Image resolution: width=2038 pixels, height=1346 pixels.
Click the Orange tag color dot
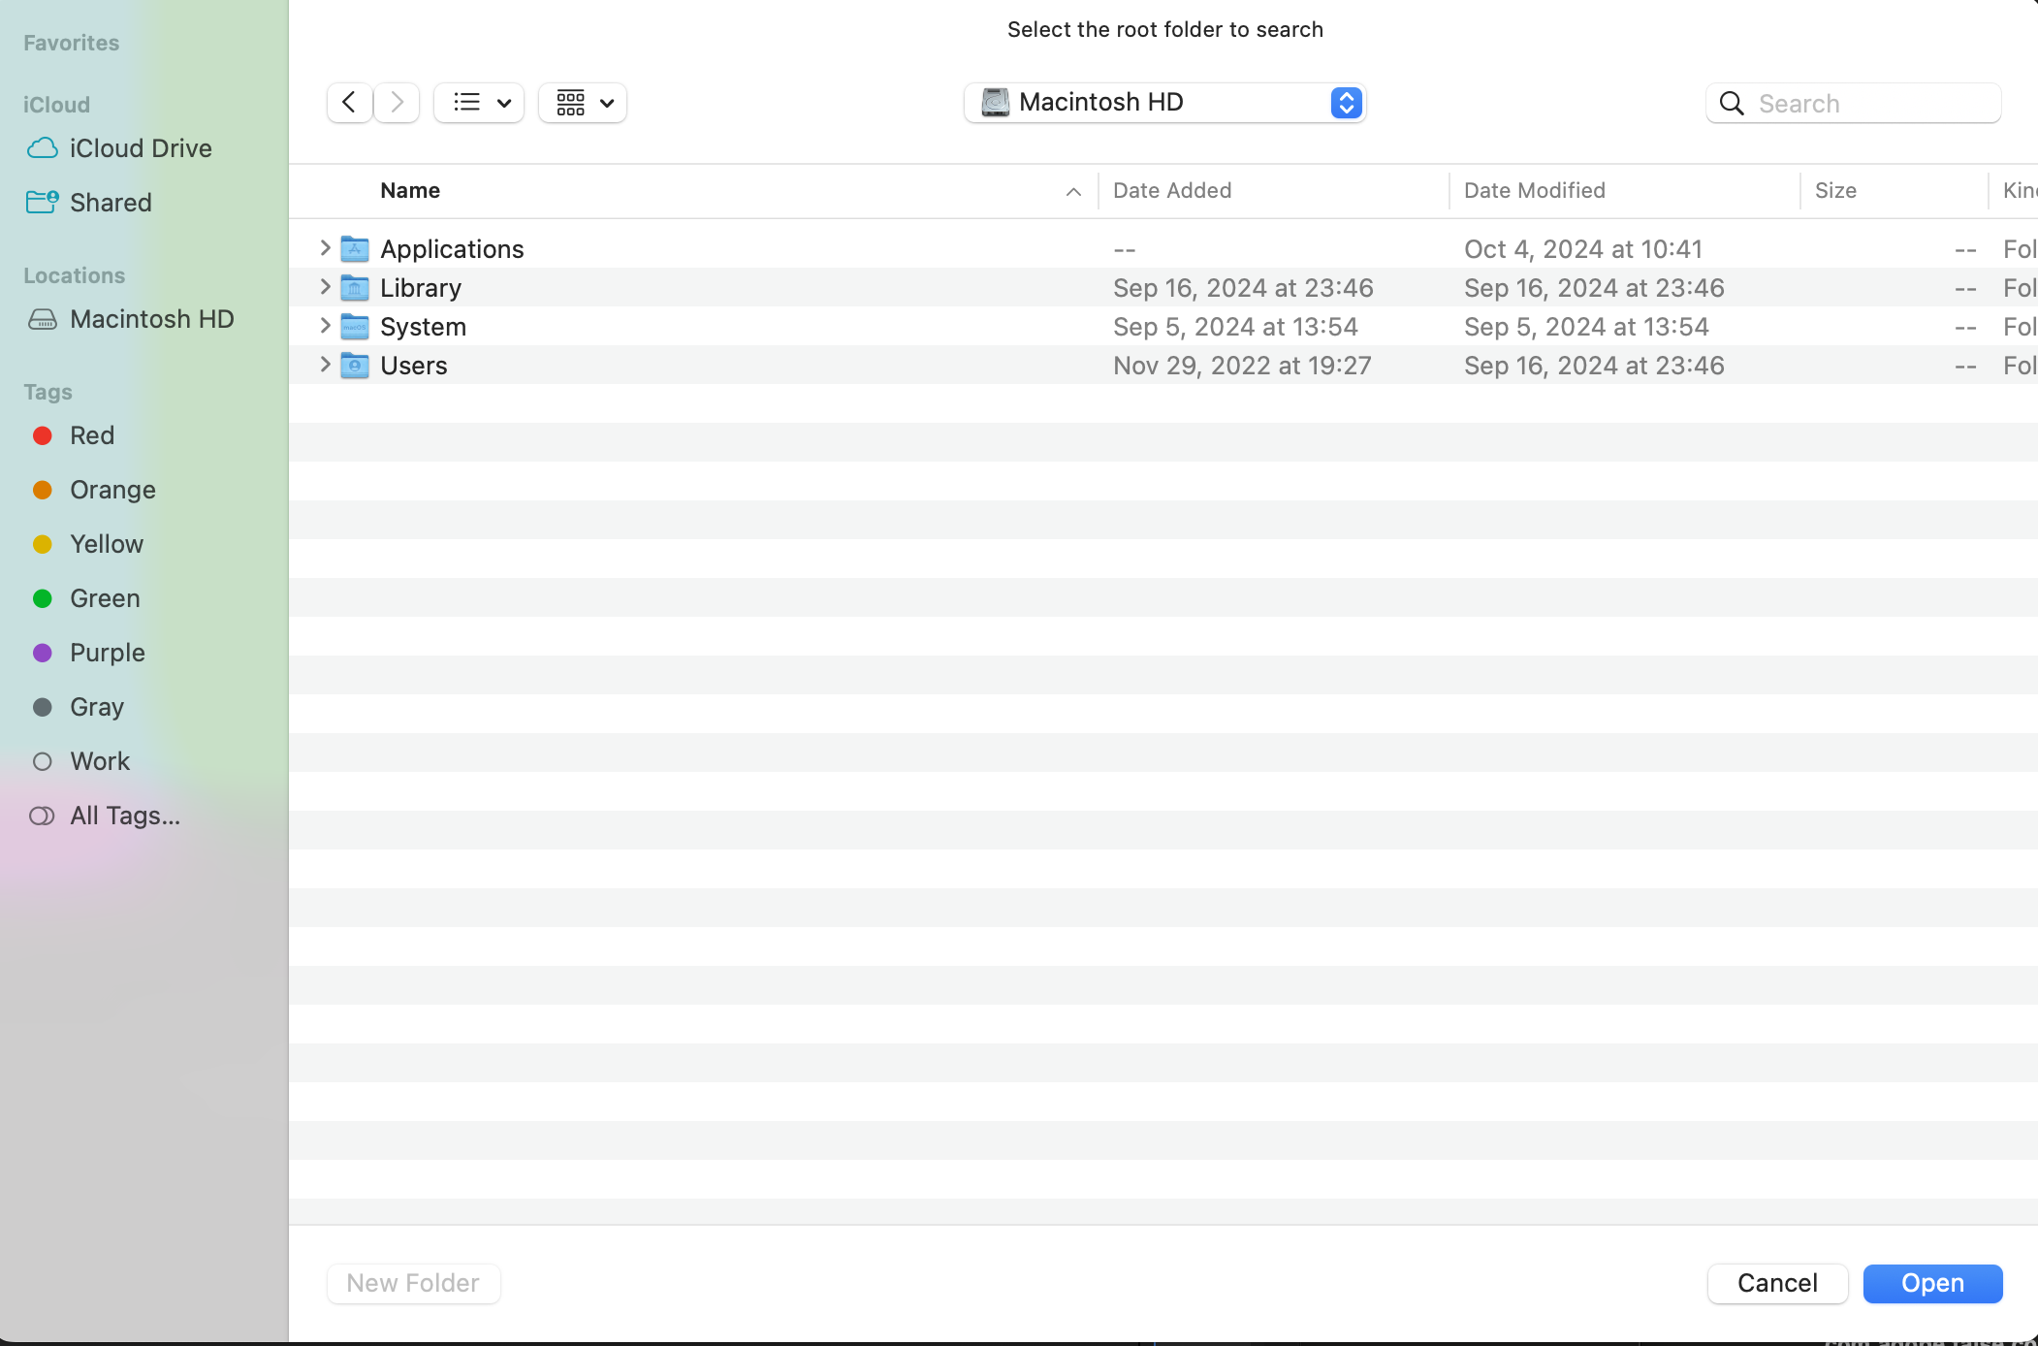tap(43, 490)
